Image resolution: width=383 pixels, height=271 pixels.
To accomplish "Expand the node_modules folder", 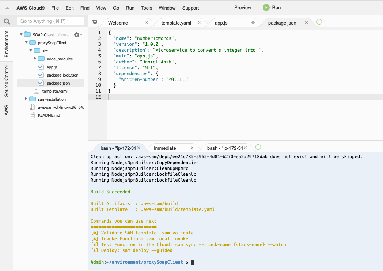I will tap(35, 59).
